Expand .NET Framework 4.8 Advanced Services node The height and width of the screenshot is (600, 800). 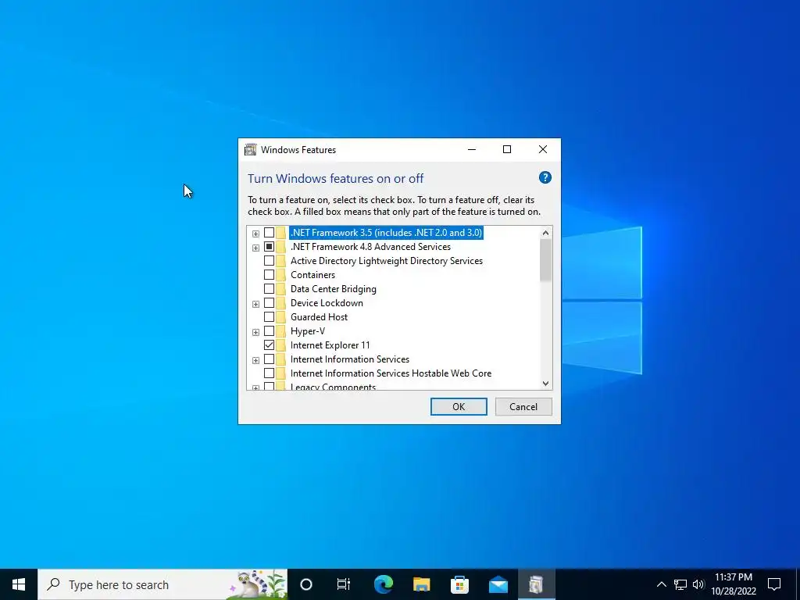255,248
